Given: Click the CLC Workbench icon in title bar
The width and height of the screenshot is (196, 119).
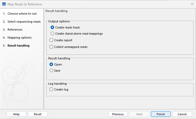Looking at the screenshot, I should click(4, 4).
